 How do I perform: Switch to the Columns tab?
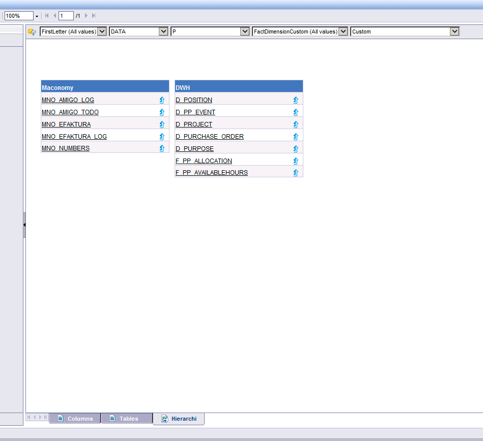[74, 418]
